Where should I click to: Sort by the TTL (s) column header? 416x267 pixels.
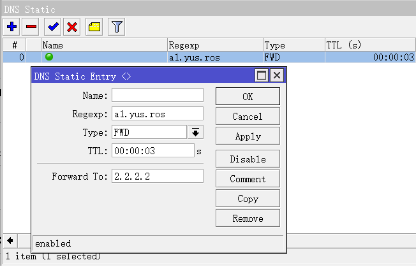(369, 45)
